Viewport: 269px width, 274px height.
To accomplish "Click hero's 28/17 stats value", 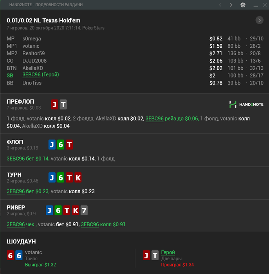I will pos(256,75).
